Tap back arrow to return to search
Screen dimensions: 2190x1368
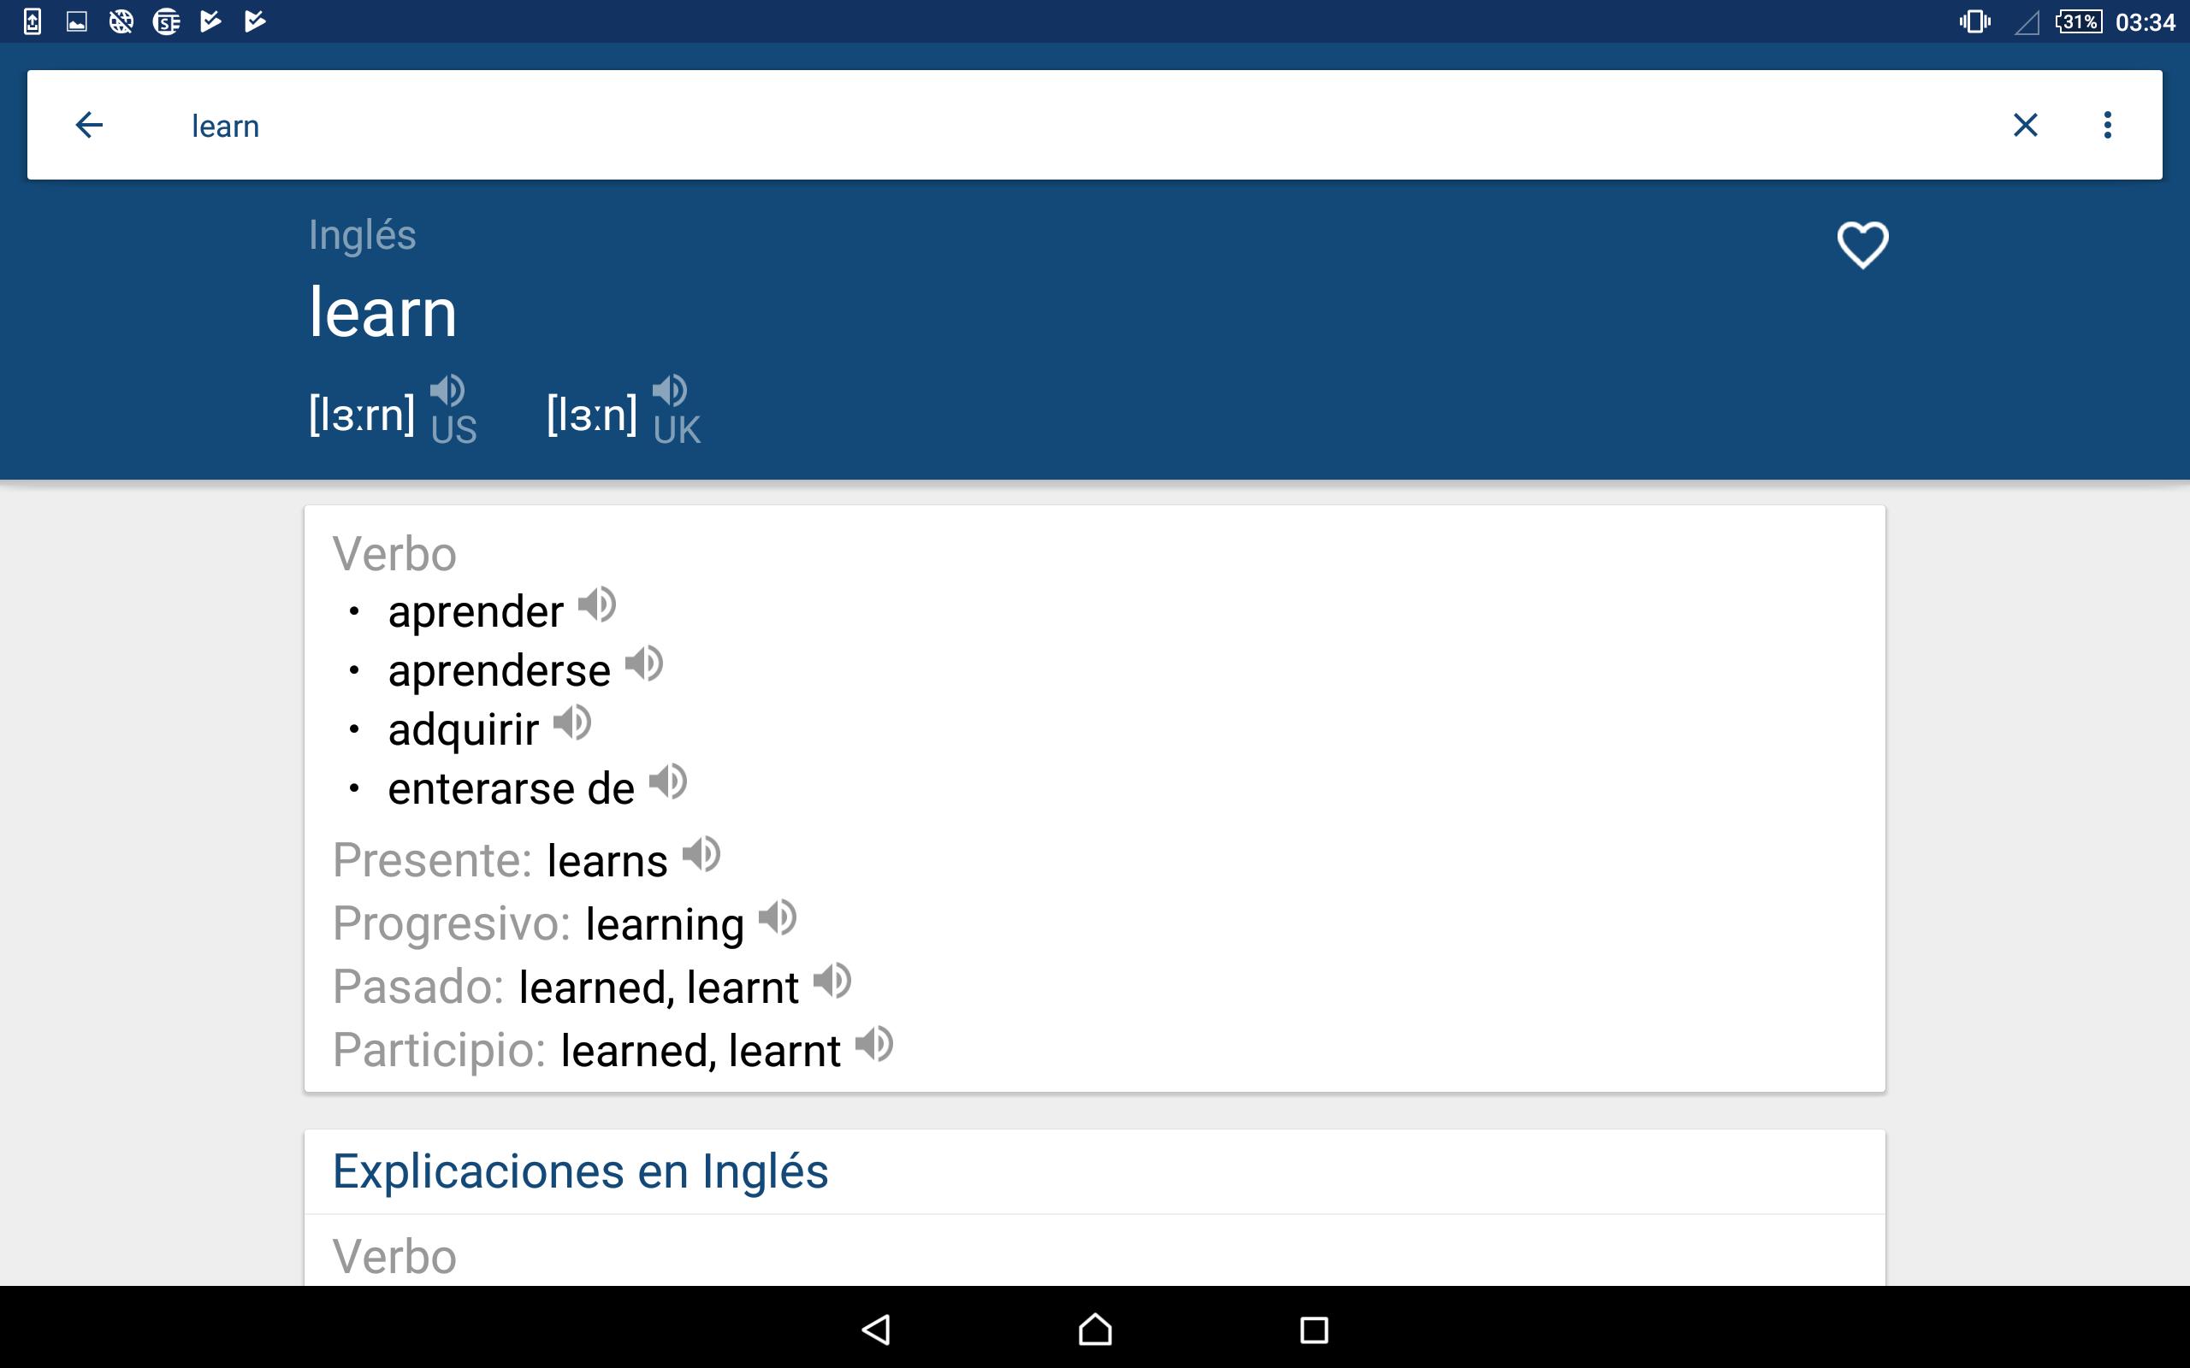pyautogui.click(x=90, y=125)
